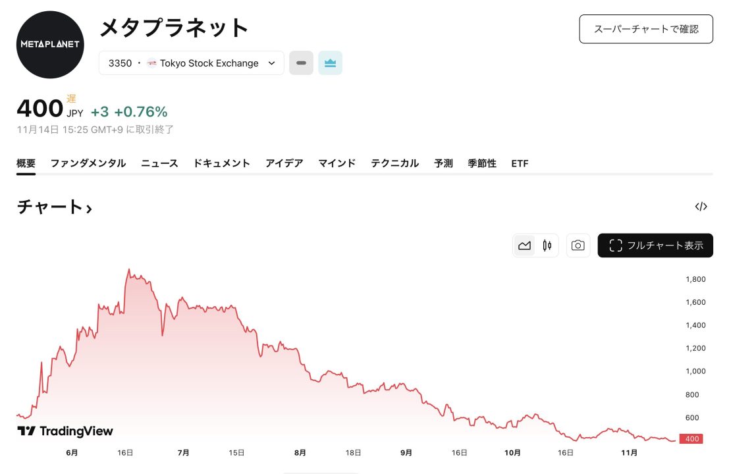Open the embed code icon

click(x=701, y=207)
